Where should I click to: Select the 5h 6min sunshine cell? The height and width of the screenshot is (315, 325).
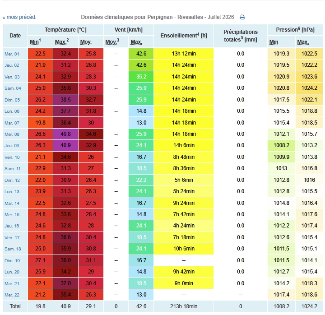184,180
